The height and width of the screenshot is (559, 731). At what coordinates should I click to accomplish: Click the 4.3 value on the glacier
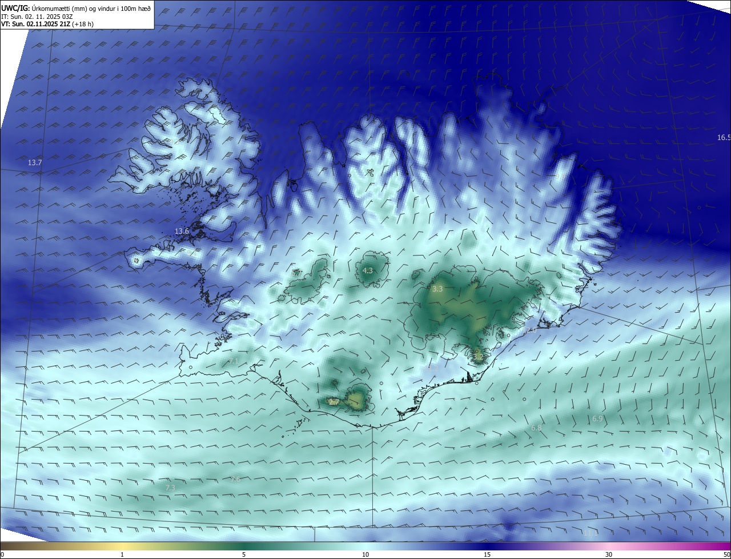pyautogui.click(x=368, y=270)
